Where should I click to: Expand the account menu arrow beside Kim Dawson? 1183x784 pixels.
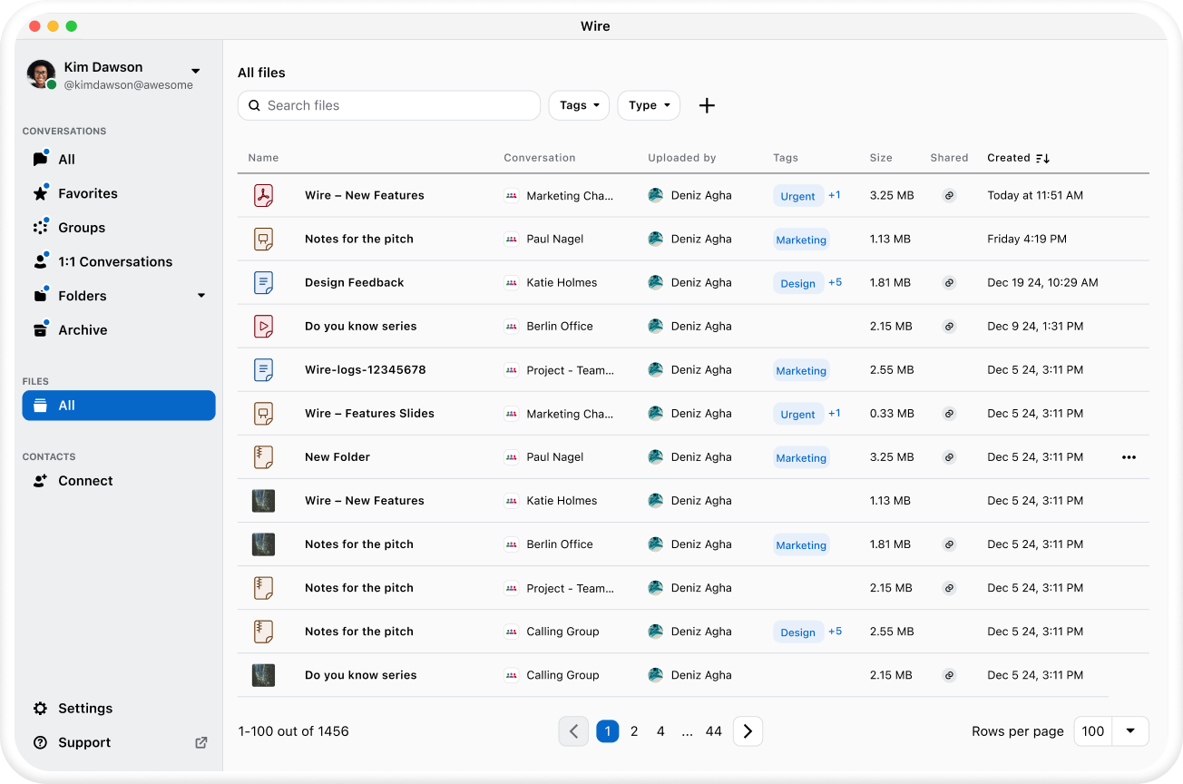195,70
